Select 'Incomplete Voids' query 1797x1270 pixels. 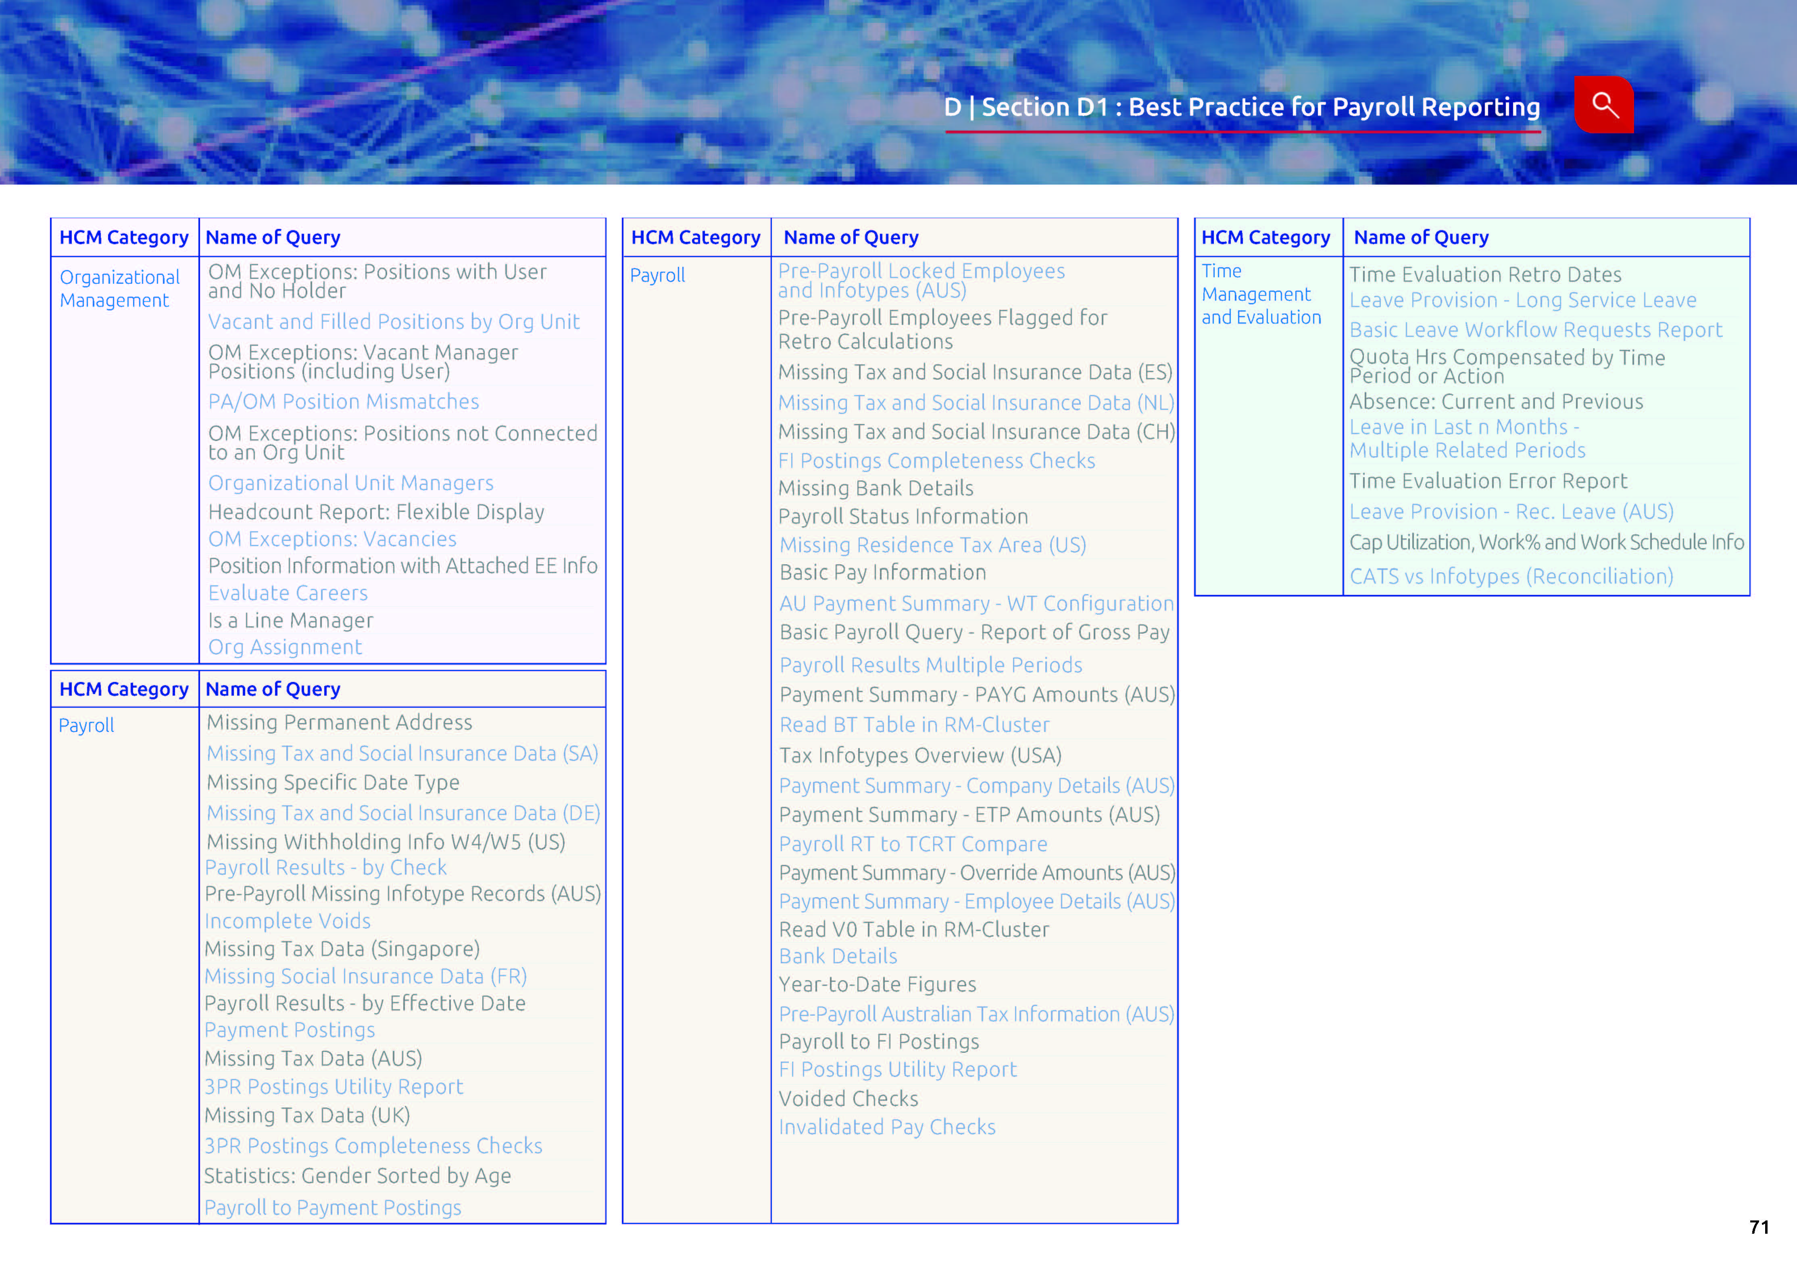(x=287, y=921)
